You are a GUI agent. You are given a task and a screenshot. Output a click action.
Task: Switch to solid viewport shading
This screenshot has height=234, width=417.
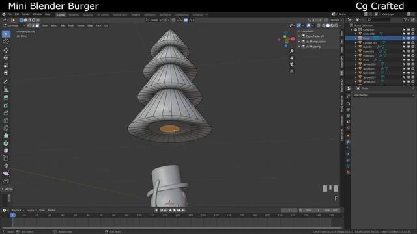[x=328, y=25]
